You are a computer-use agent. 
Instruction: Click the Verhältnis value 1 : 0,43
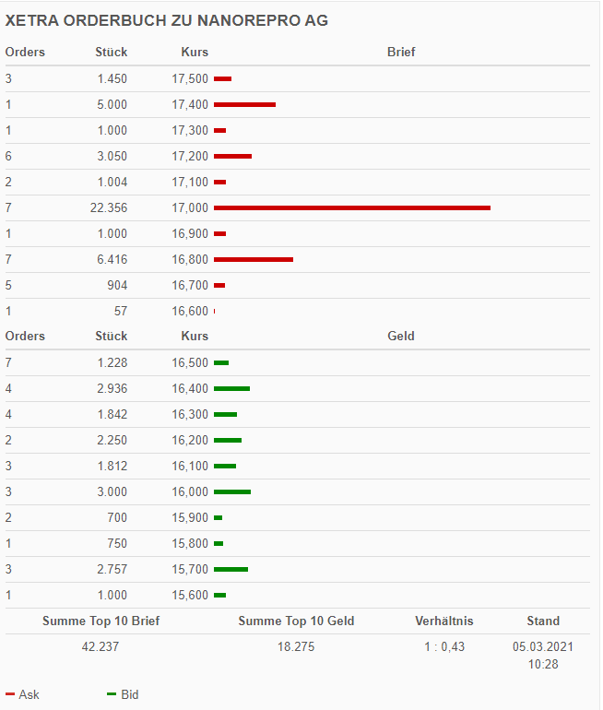pos(444,646)
